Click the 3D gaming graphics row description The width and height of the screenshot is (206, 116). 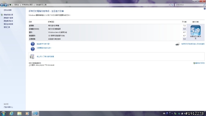click(x=56, y=36)
